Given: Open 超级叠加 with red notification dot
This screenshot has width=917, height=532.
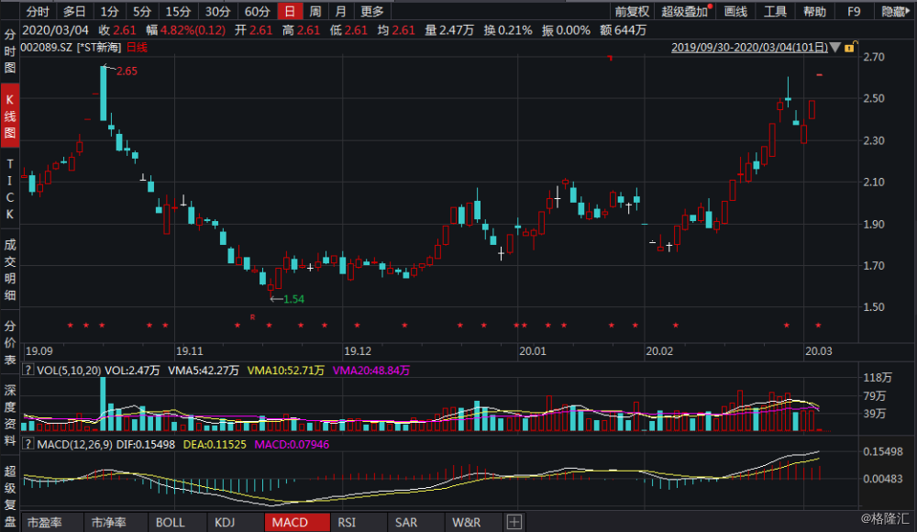Looking at the screenshot, I should (685, 12).
